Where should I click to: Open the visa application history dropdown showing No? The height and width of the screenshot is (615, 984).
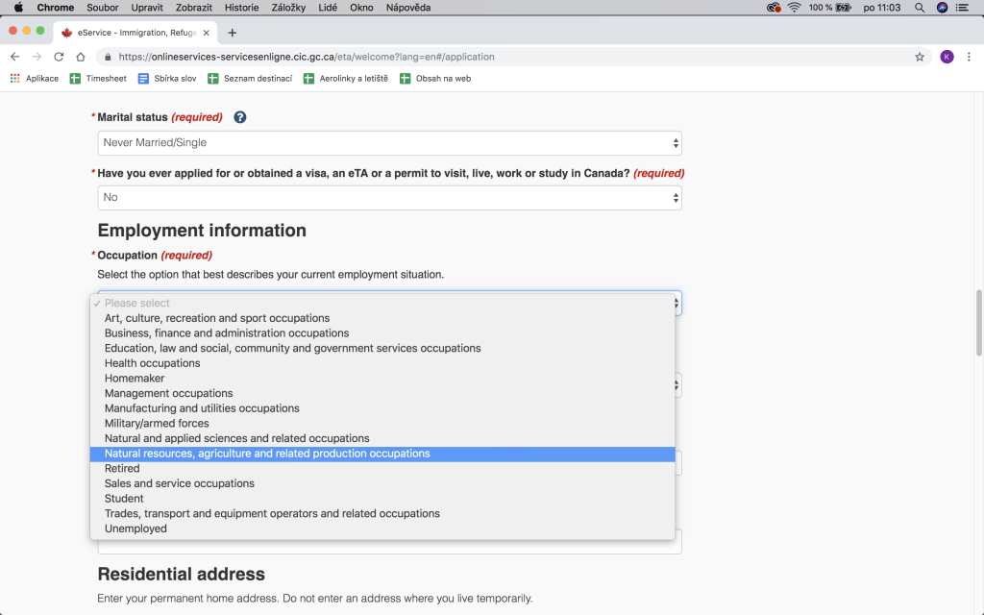tap(389, 197)
